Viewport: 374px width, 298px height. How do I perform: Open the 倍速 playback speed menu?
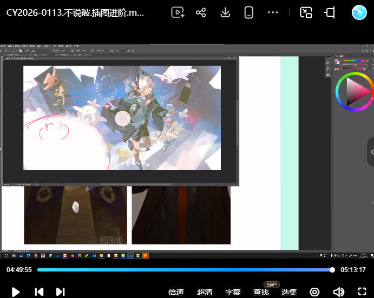(x=176, y=292)
